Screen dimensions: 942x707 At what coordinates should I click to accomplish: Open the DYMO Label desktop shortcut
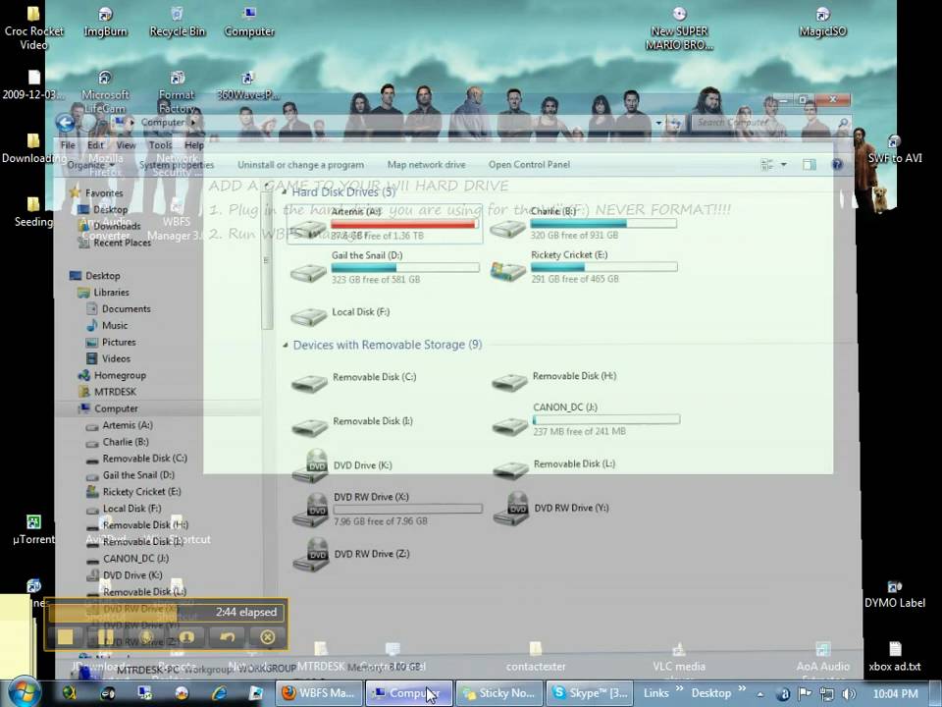tap(895, 594)
